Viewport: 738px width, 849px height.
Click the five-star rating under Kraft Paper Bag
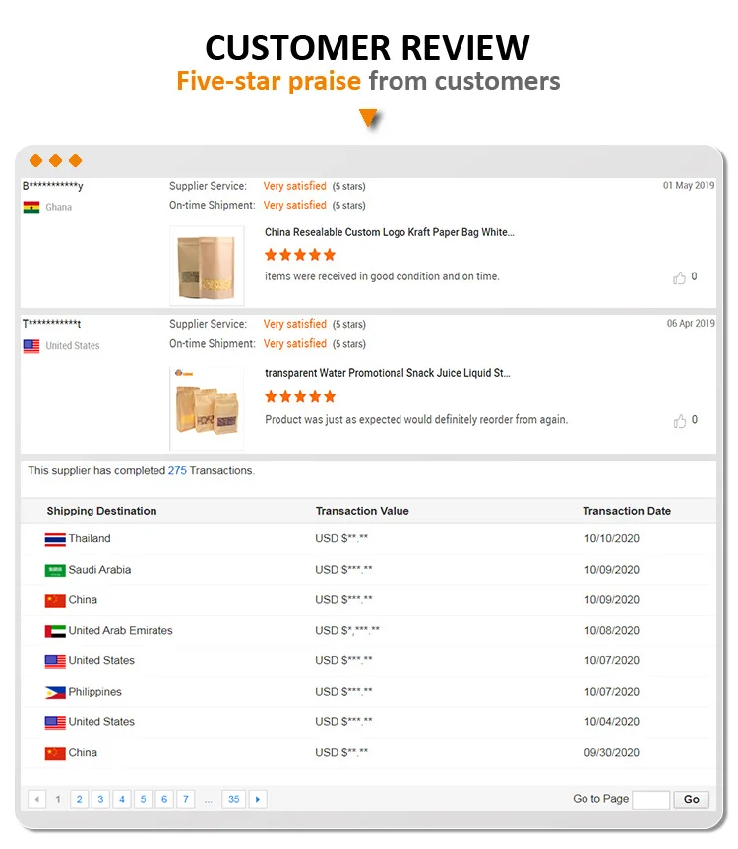pyautogui.click(x=300, y=255)
